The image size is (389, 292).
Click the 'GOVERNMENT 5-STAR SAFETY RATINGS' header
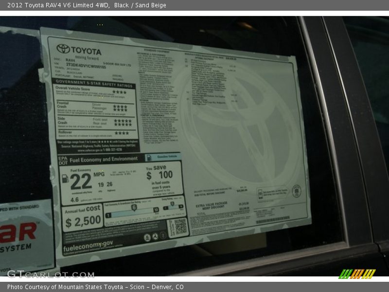coord(94,84)
